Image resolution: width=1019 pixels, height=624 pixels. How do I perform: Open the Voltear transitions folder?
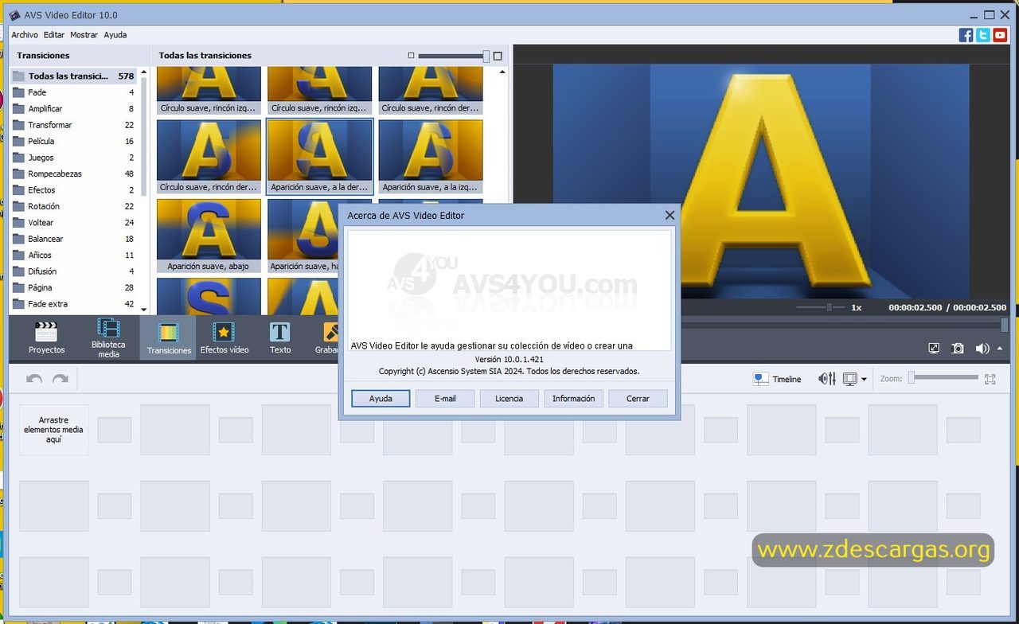click(x=73, y=223)
